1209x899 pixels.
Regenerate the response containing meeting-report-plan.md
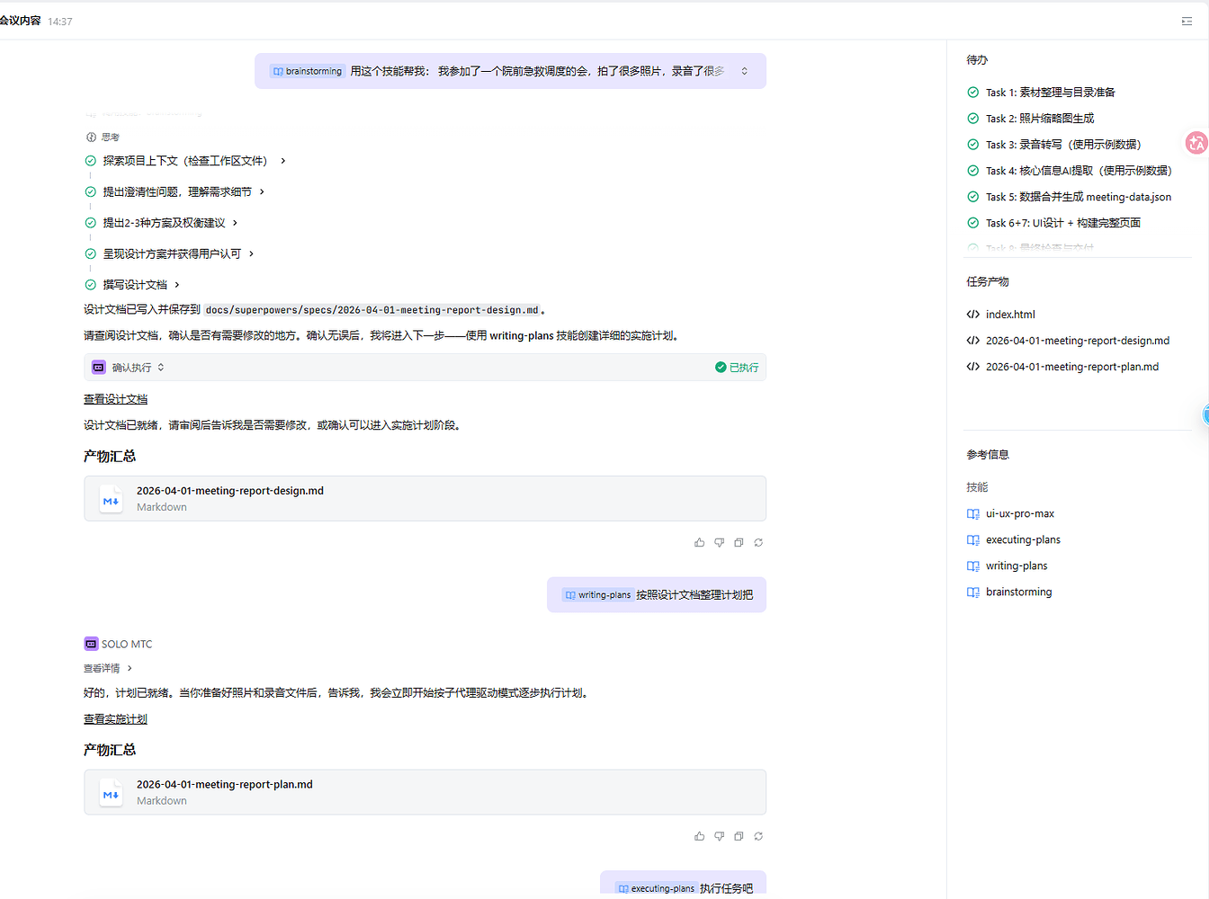(758, 836)
